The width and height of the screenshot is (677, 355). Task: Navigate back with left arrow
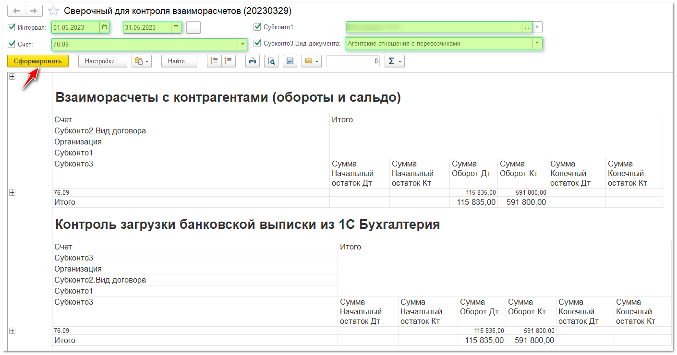pyautogui.click(x=17, y=11)
